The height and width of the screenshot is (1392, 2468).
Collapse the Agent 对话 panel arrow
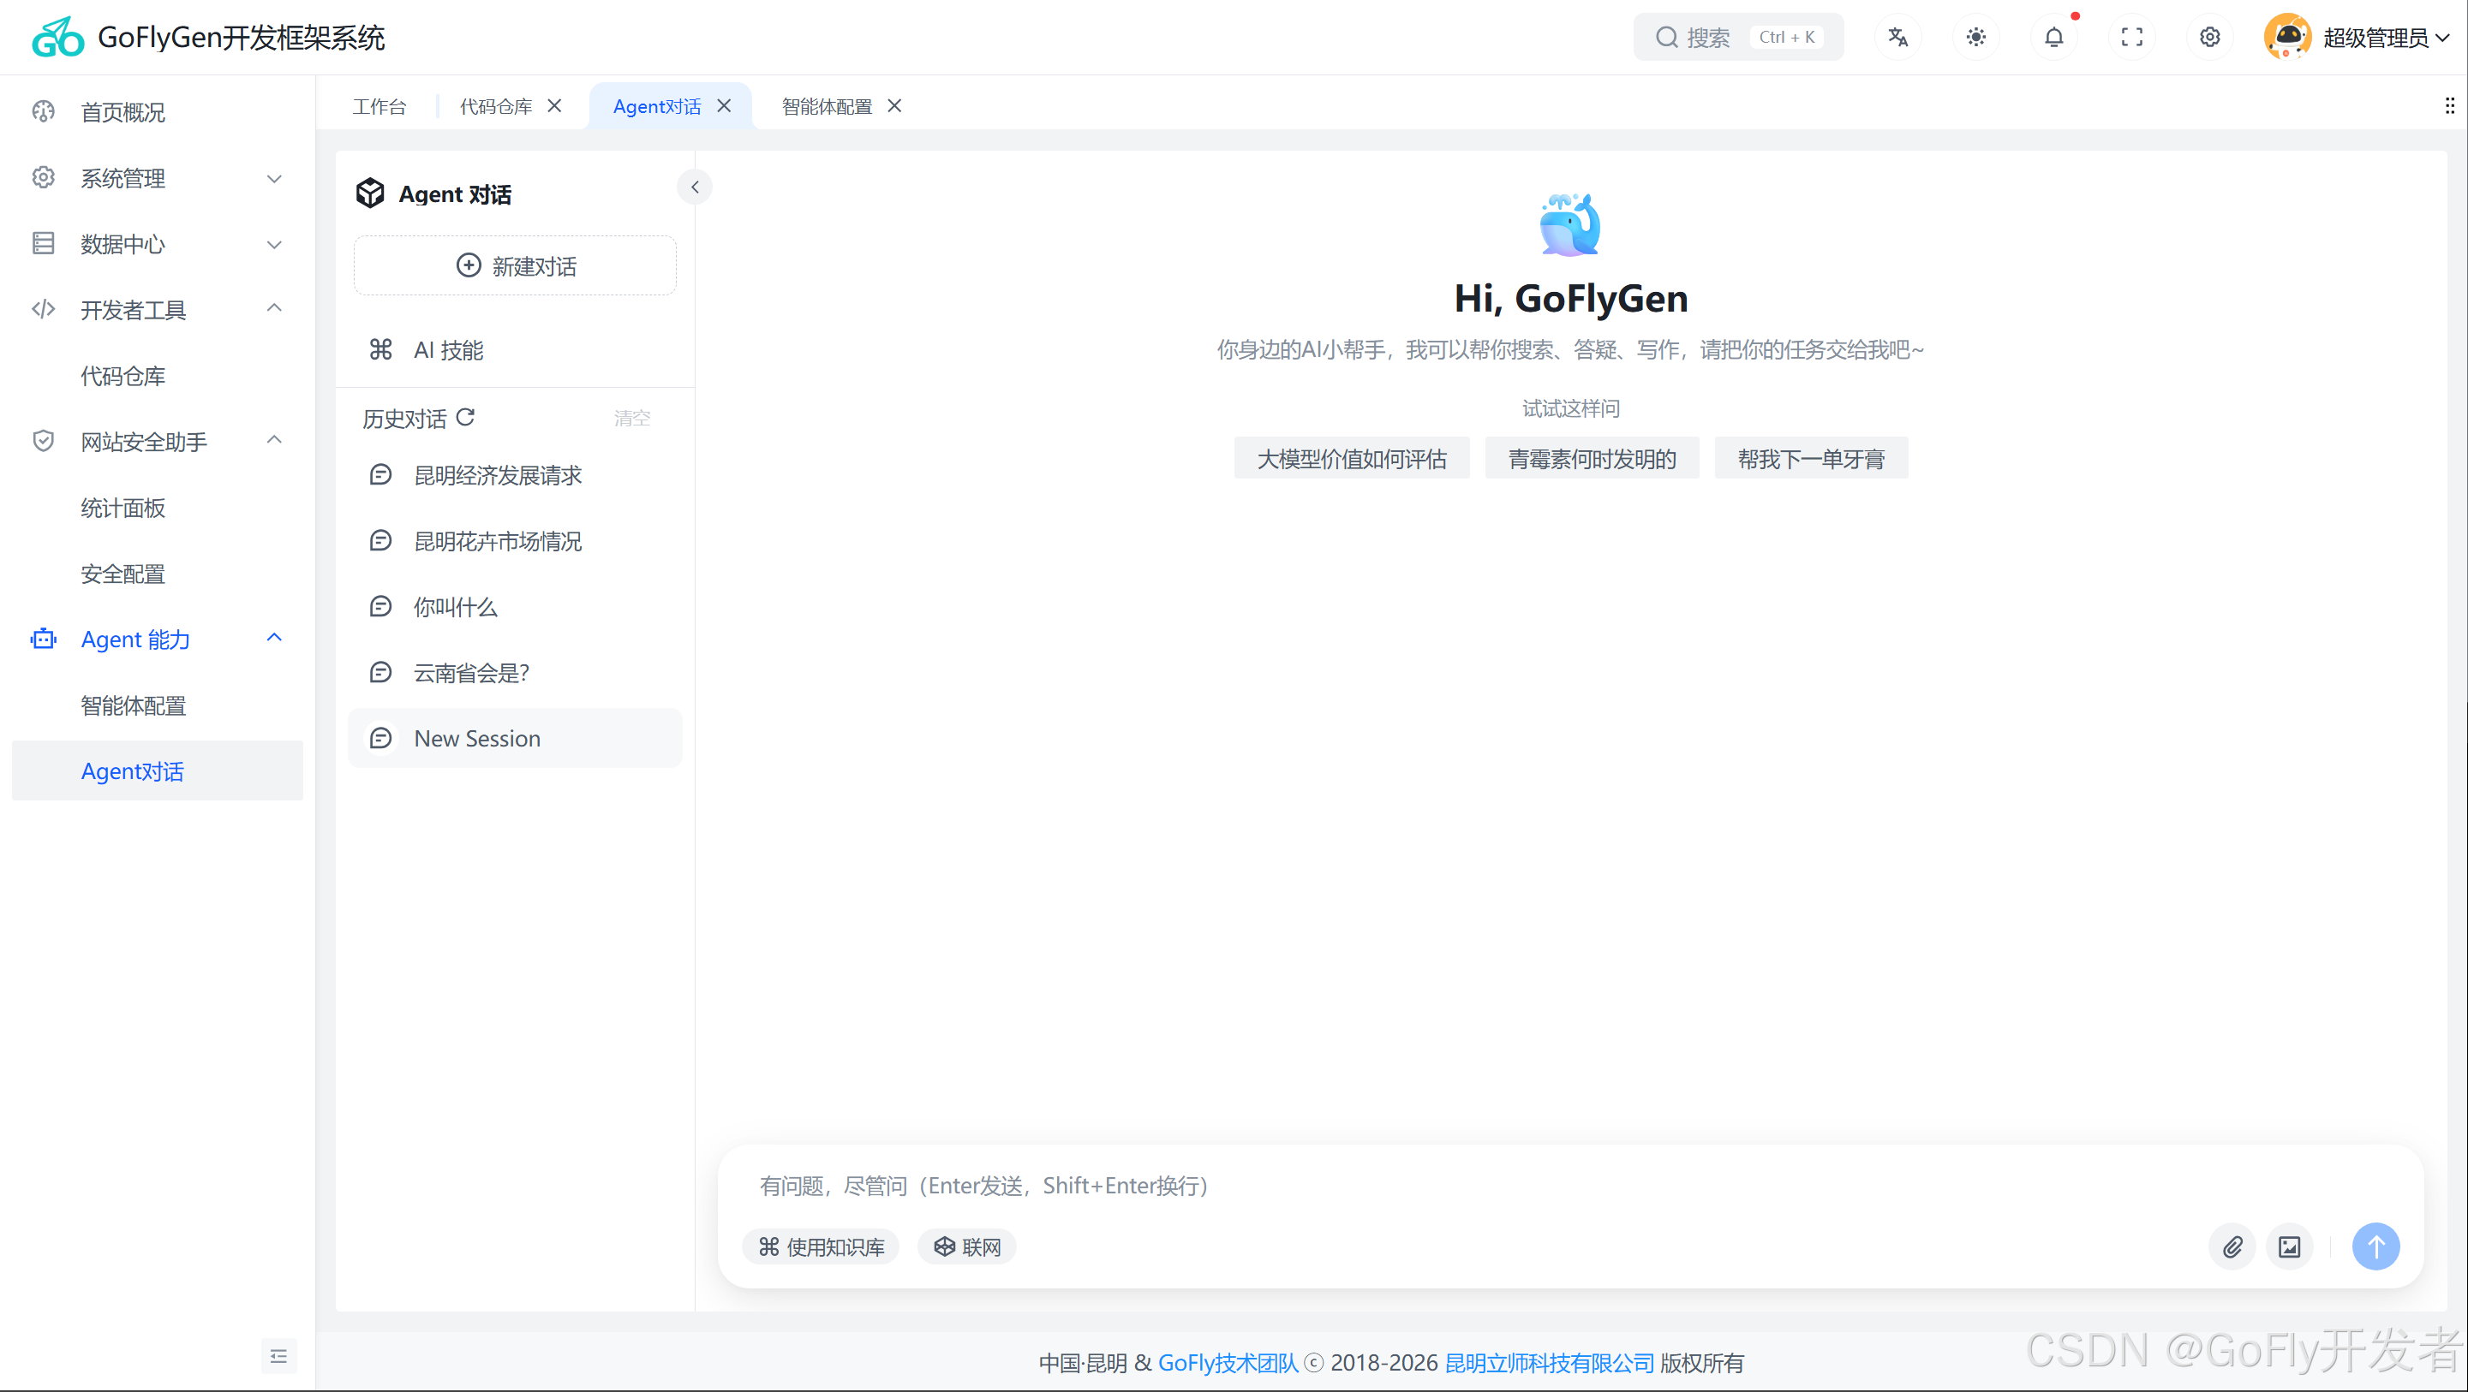point(695,187)
